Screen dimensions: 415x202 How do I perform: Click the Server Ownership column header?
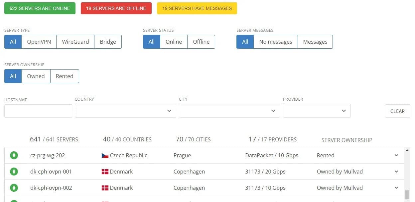[347, 140]
